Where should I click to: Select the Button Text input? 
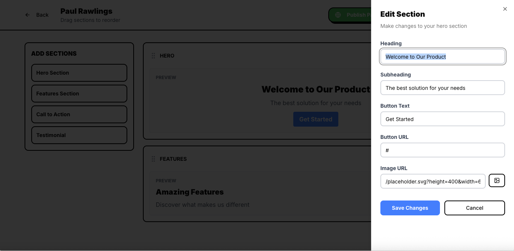point(442,119)
